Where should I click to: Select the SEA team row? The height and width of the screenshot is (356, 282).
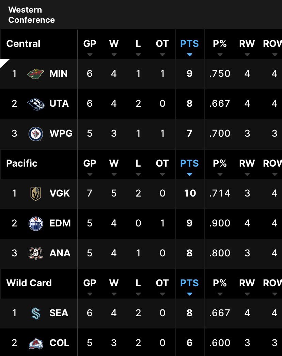coord(141,313)
